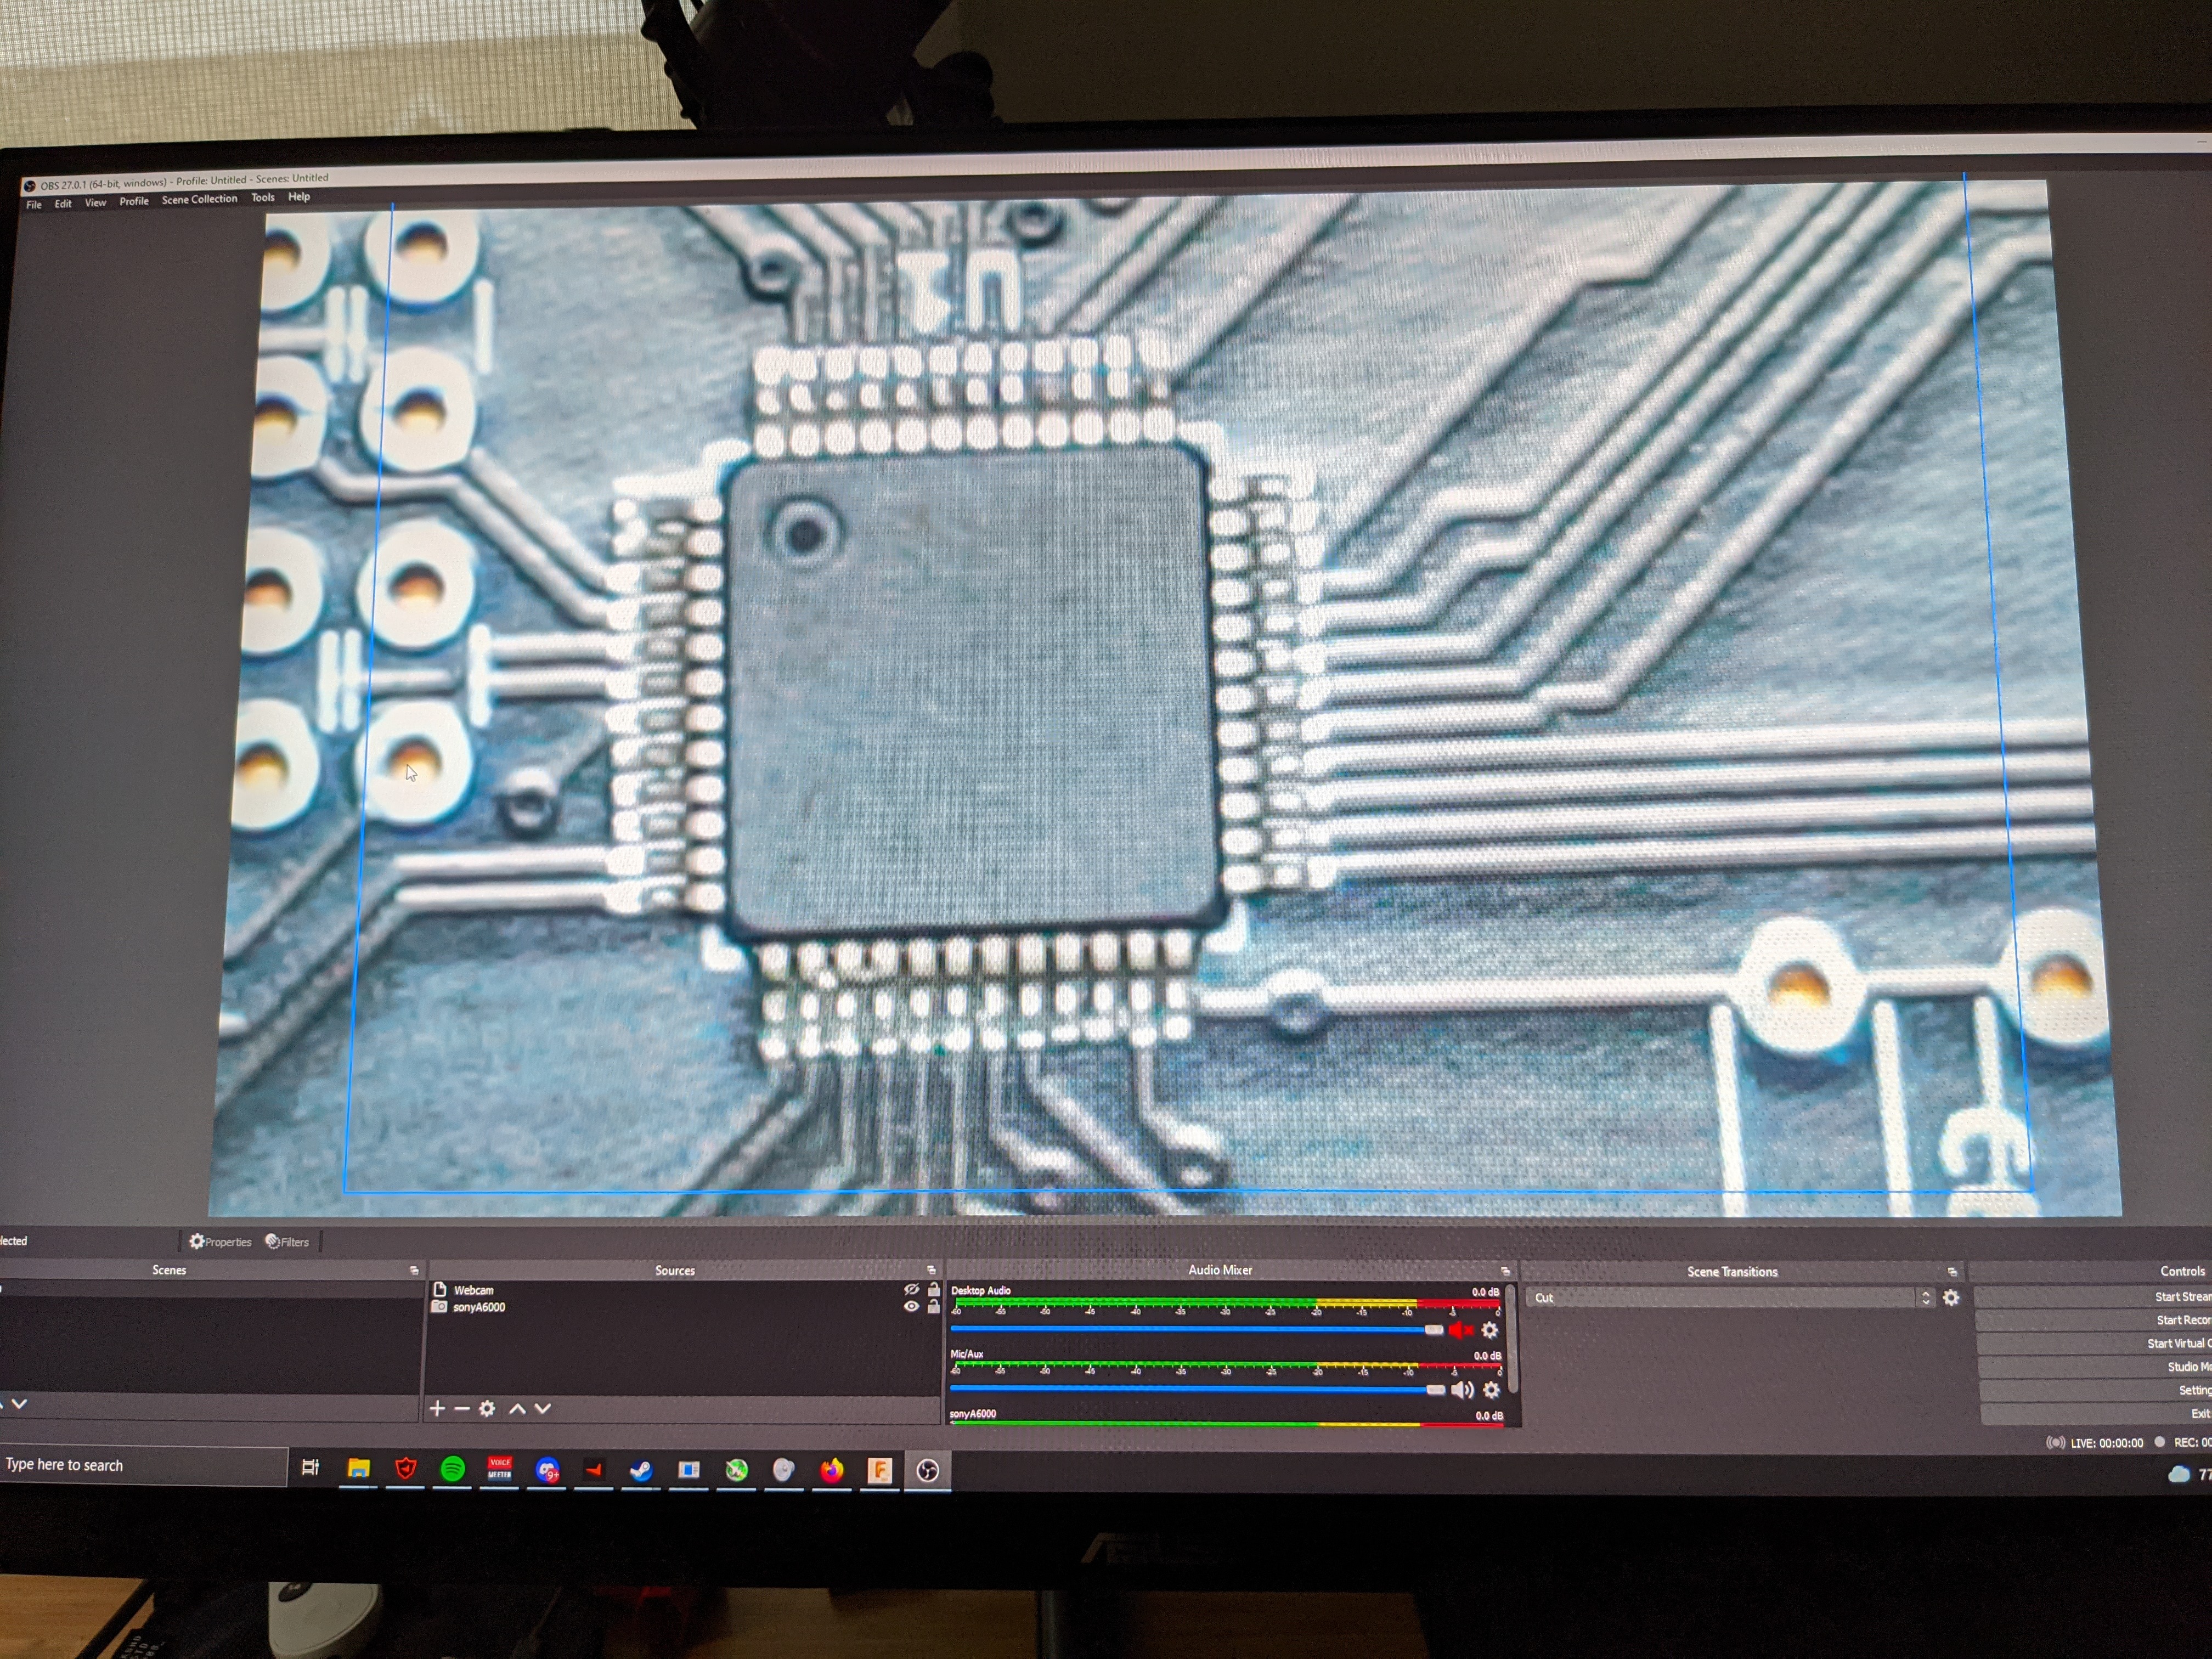Mute the Mic/Aux channel

(x=1462, y=1390)
